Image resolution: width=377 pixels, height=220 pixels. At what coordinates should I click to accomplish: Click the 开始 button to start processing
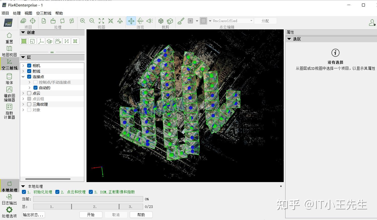point(91,214)
